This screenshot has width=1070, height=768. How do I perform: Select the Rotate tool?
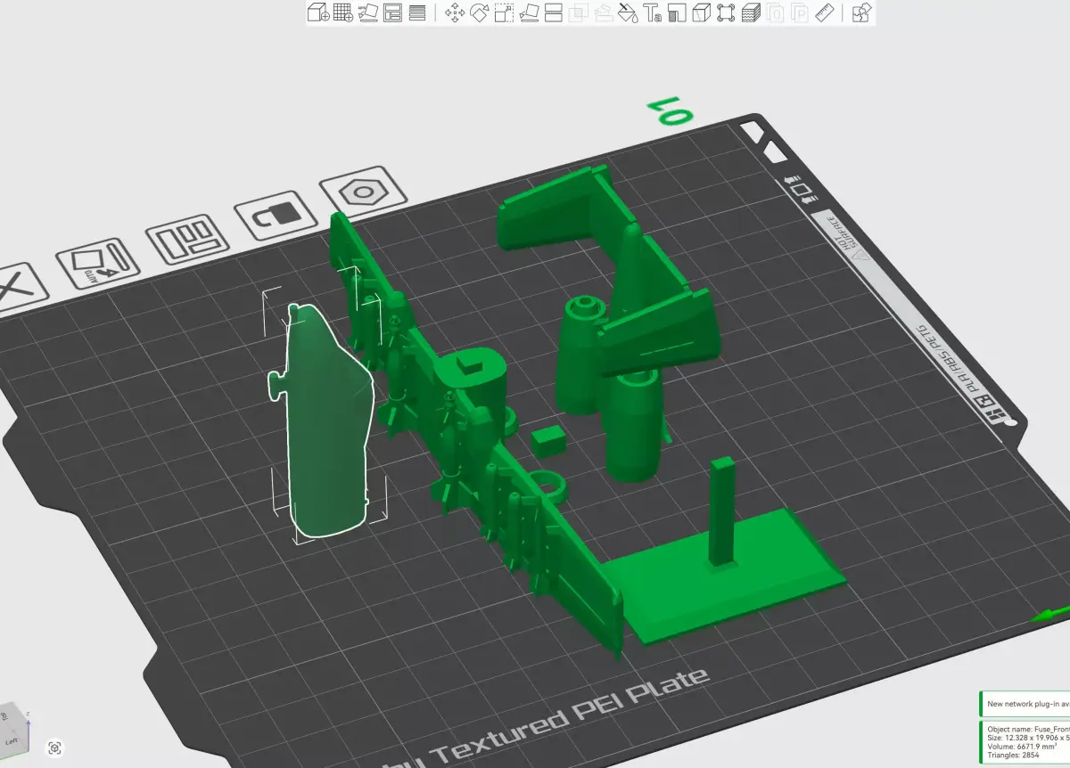(x=480, y=12)
